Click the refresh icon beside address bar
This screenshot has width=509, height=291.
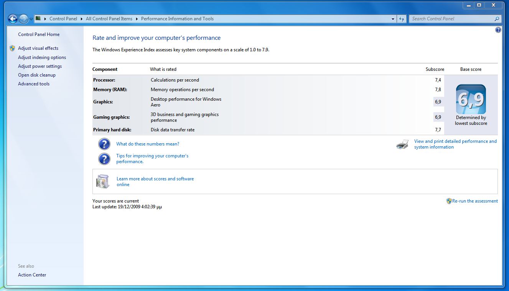pyautogui.click(x=402, y=19)
